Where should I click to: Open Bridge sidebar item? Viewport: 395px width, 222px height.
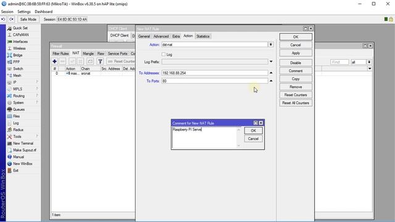click(x=18, y=55)
